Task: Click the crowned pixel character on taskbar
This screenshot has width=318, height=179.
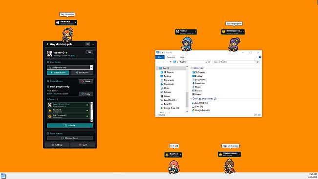Action: [x=230, y=166]
